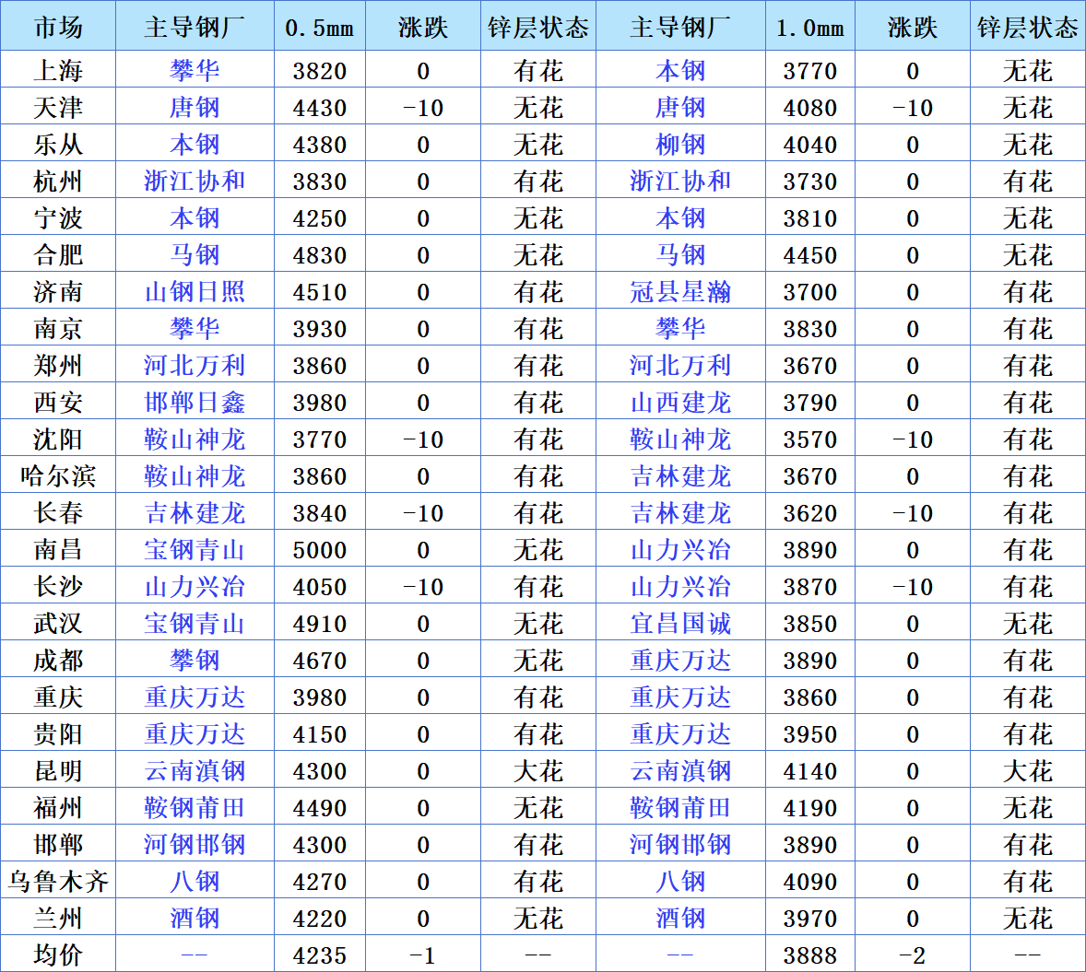
Task: Open the 宜昌国诚 mill link
Action: 680,623
